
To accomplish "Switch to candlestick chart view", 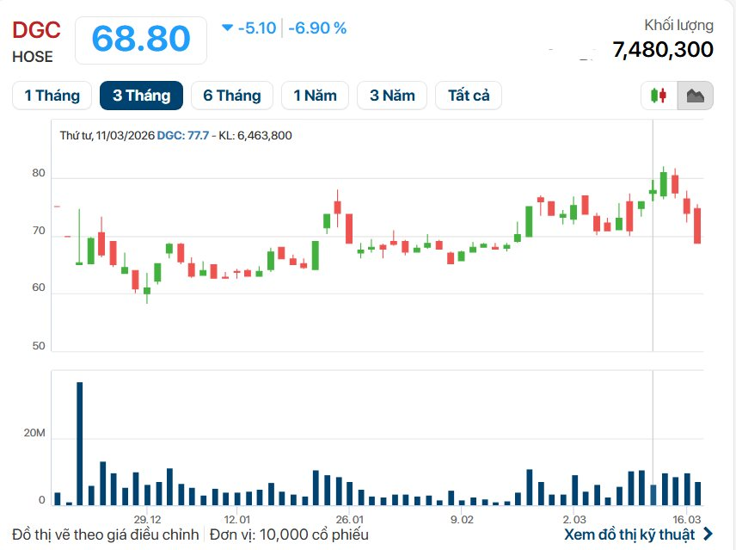I will pyautogui.click(x=659, y=96).
